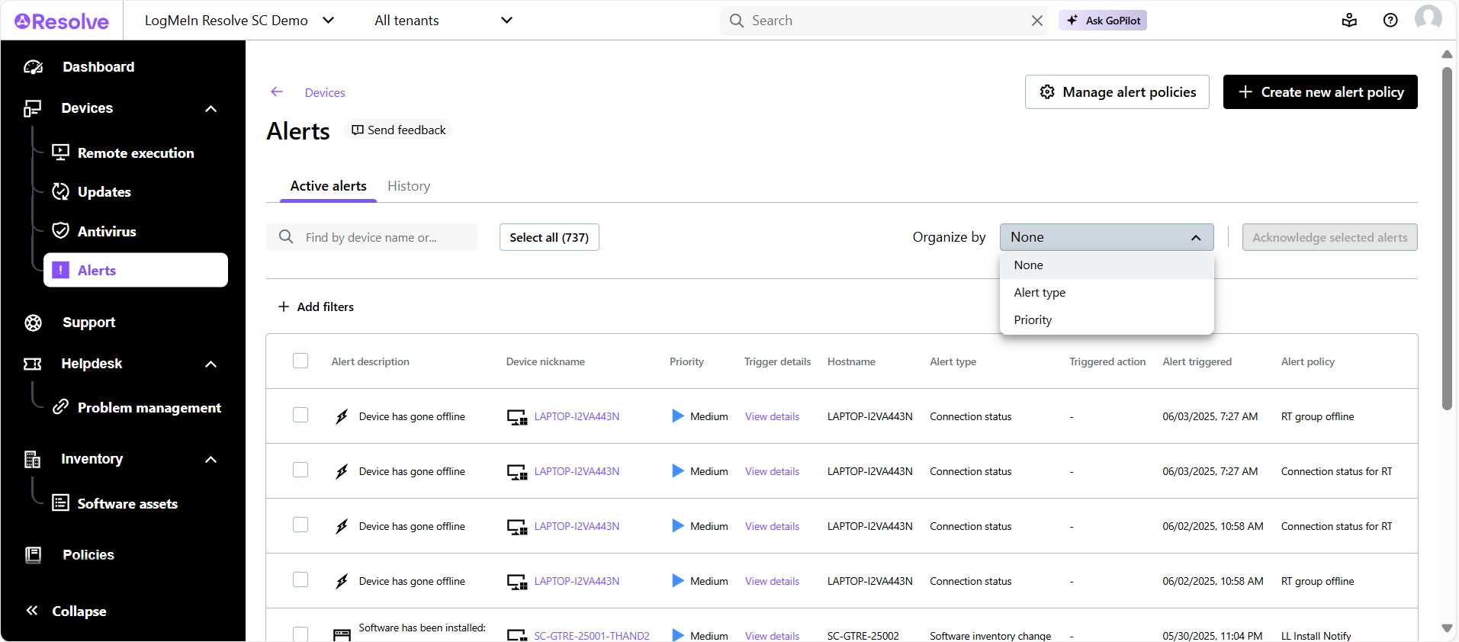Click the user profile avatar

[x=1427, y=18]
